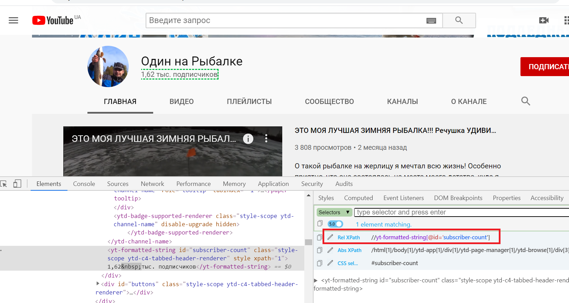
Task: Activate the DevTools inspect element picker
Action: tap(4, 184)
